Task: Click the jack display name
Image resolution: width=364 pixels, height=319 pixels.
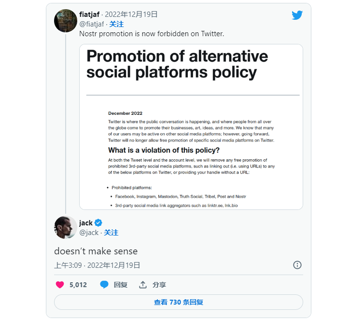Action: coord(85,223)
